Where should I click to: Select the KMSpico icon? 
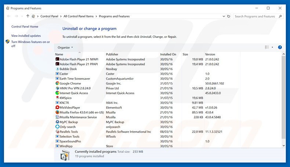click(x=57, y=98)
